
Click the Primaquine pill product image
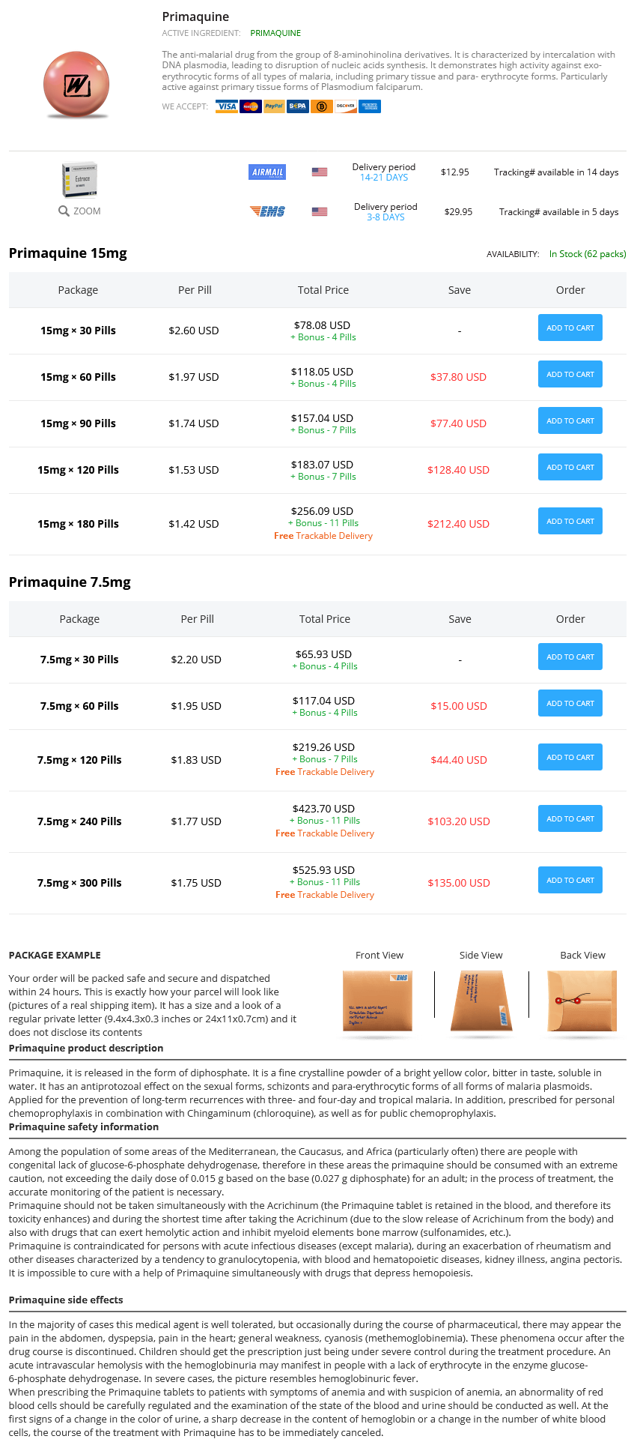click(x=76, y=85)
